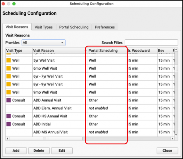Click the Edit button
183x159 pixels.
[62, 150]
